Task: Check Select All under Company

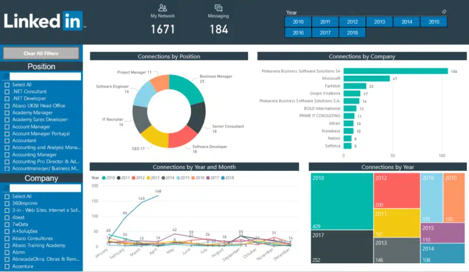Action: tap(7, 196)
